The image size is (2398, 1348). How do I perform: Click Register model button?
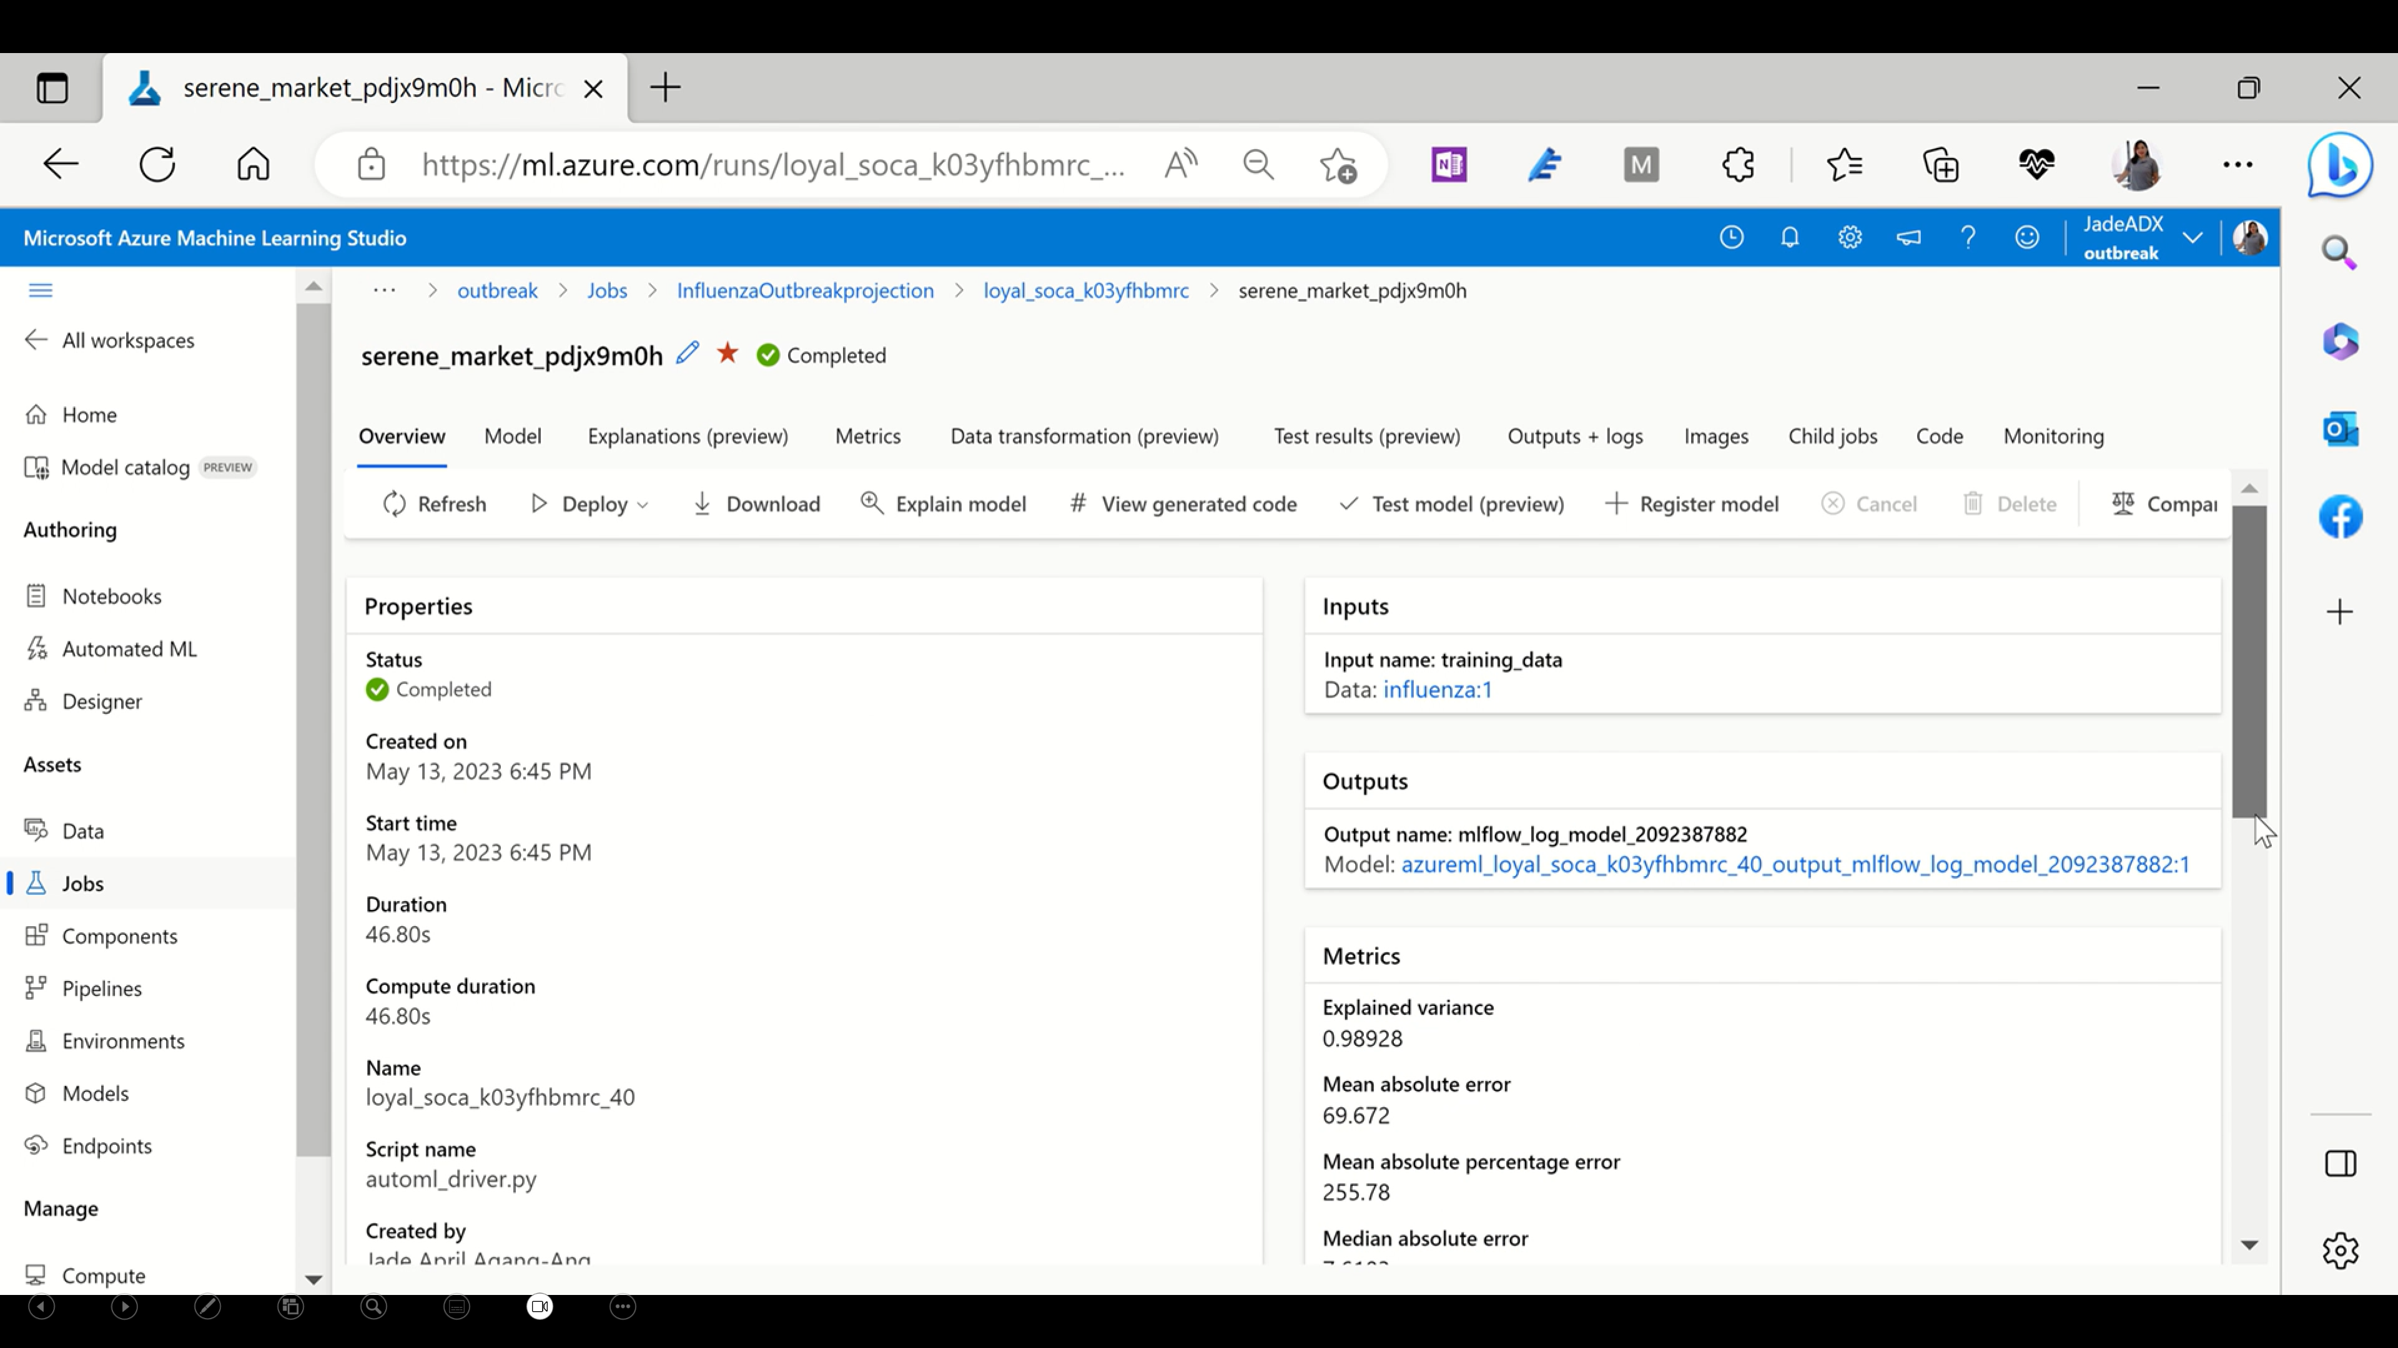1692,504
